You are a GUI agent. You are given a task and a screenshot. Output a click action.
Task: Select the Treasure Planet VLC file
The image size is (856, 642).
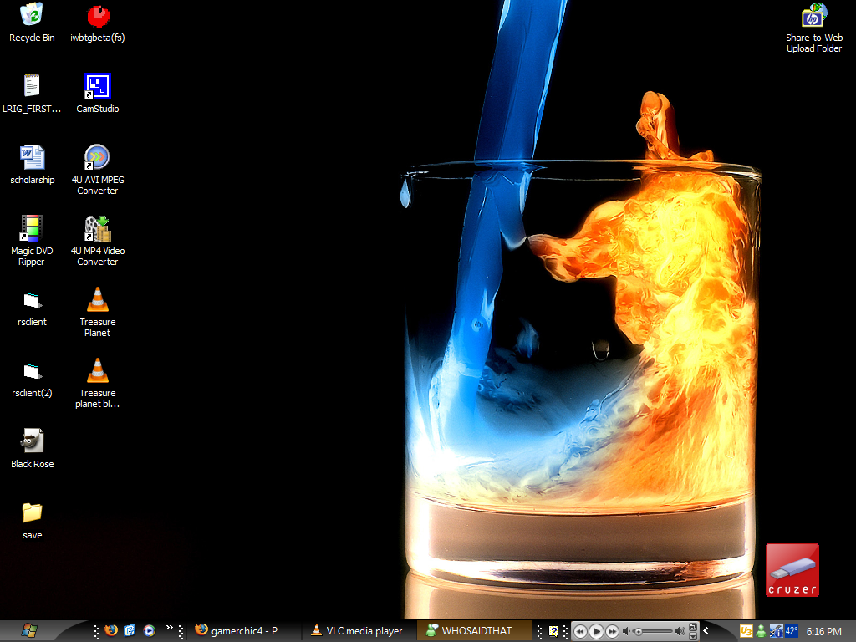(98, 300)
